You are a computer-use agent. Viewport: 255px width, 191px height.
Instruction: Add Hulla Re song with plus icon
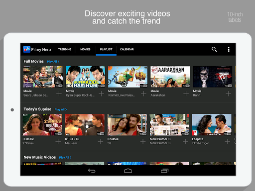pos(58,142)
